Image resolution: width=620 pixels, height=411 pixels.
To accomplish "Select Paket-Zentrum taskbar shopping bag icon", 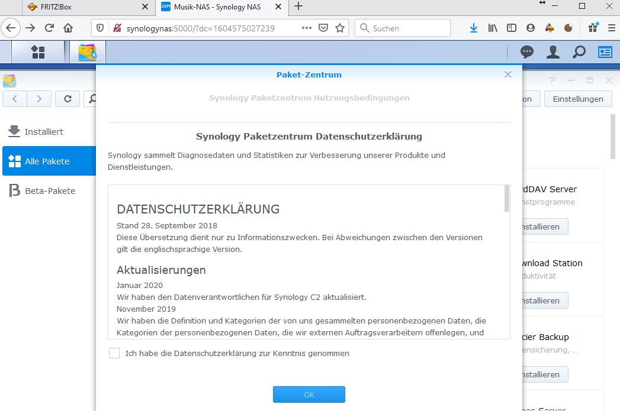I will [88, 52].
